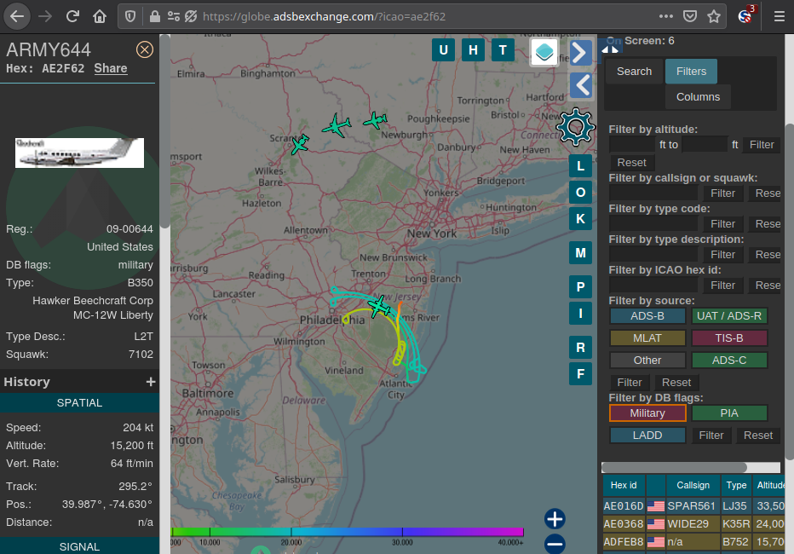Screen dimensions: 794x554
Task: Select the SPAR561 aircraft row
Action: click(693, 506)
